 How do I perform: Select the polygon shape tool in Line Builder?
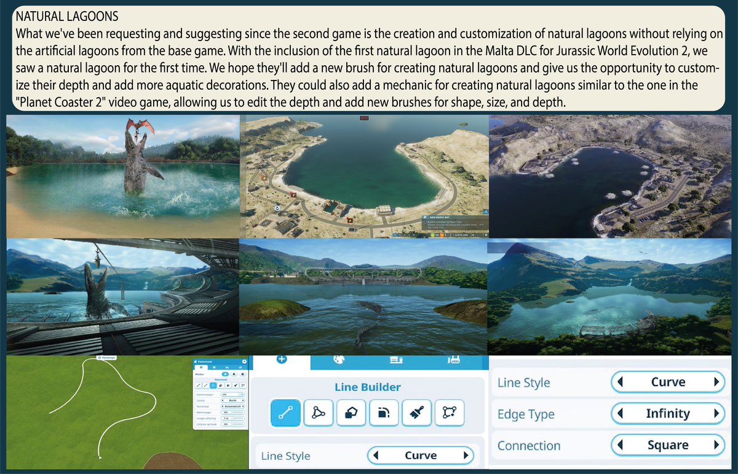[351, 413]
